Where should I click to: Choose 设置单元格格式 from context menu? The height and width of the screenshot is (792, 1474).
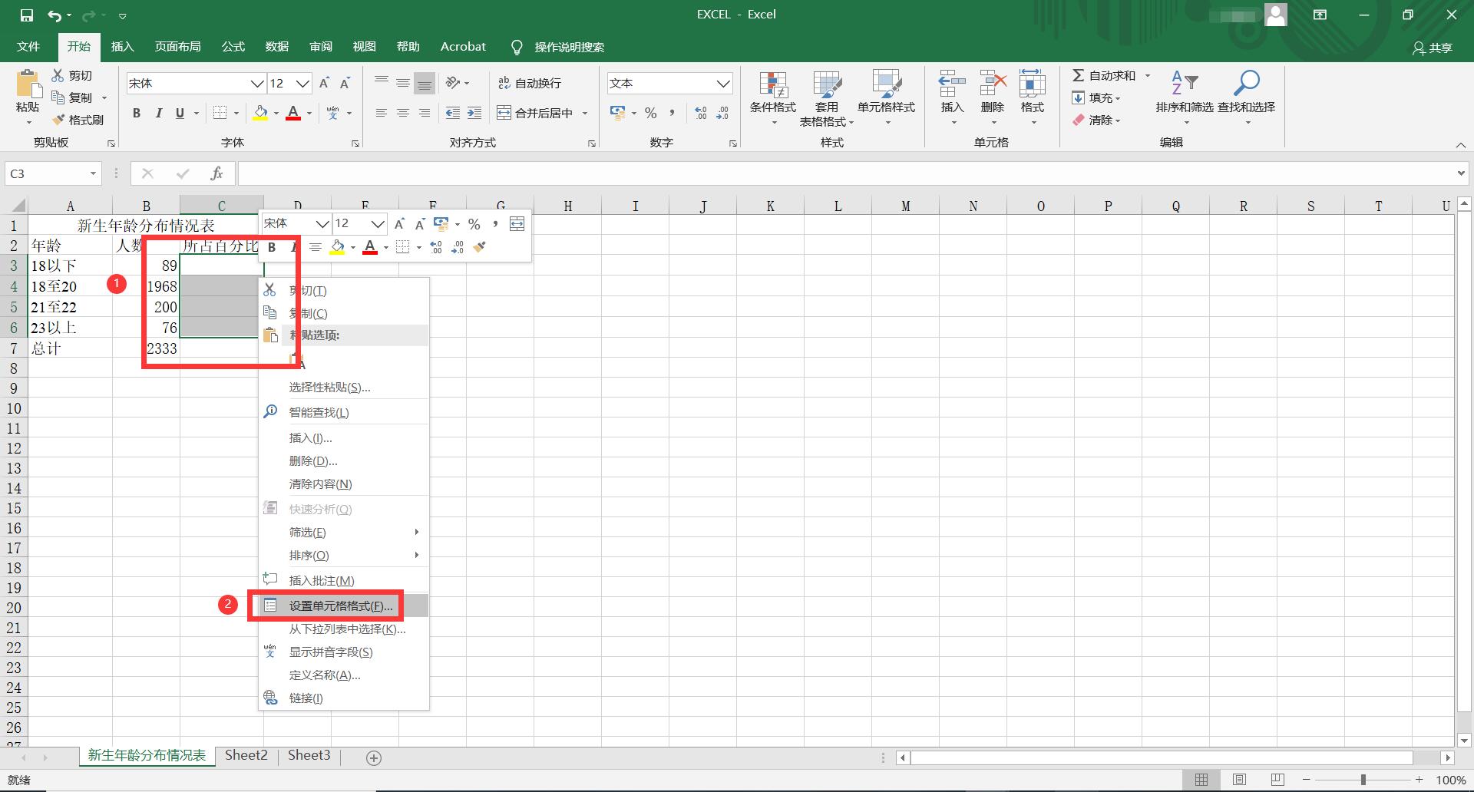[x=340, y=606]
